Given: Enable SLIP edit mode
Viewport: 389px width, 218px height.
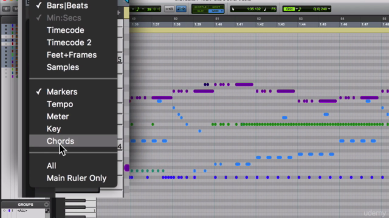Looking at the screenshot, I should click(200, 11).
